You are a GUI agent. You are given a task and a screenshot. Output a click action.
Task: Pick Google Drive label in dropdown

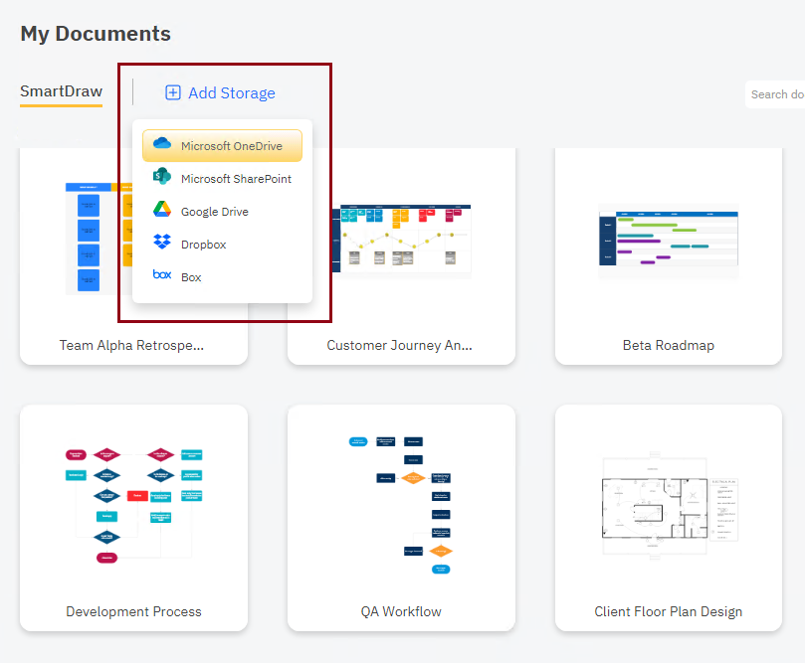coord(214,212)
